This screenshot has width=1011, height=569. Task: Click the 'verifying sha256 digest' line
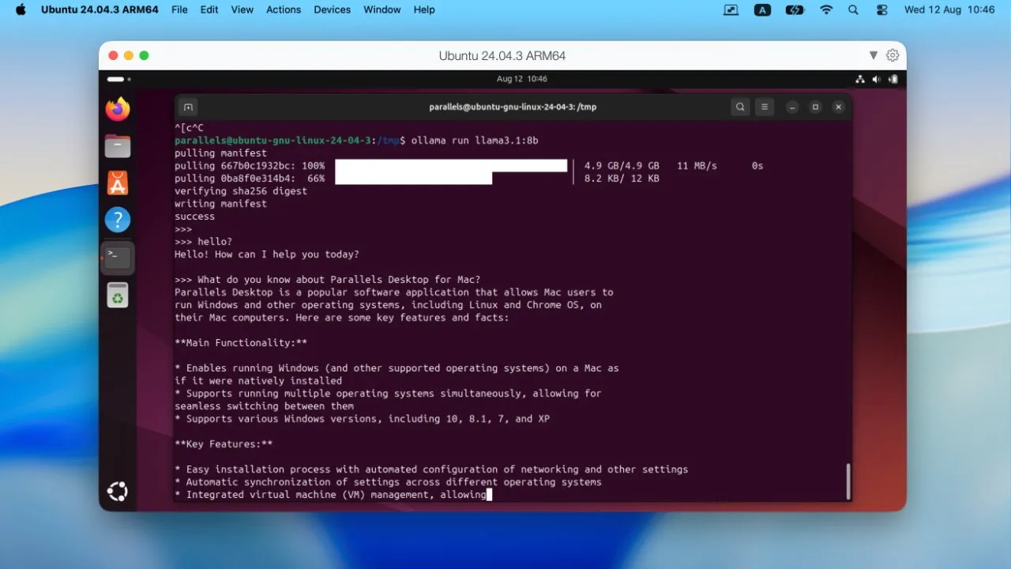coord(241,191)
